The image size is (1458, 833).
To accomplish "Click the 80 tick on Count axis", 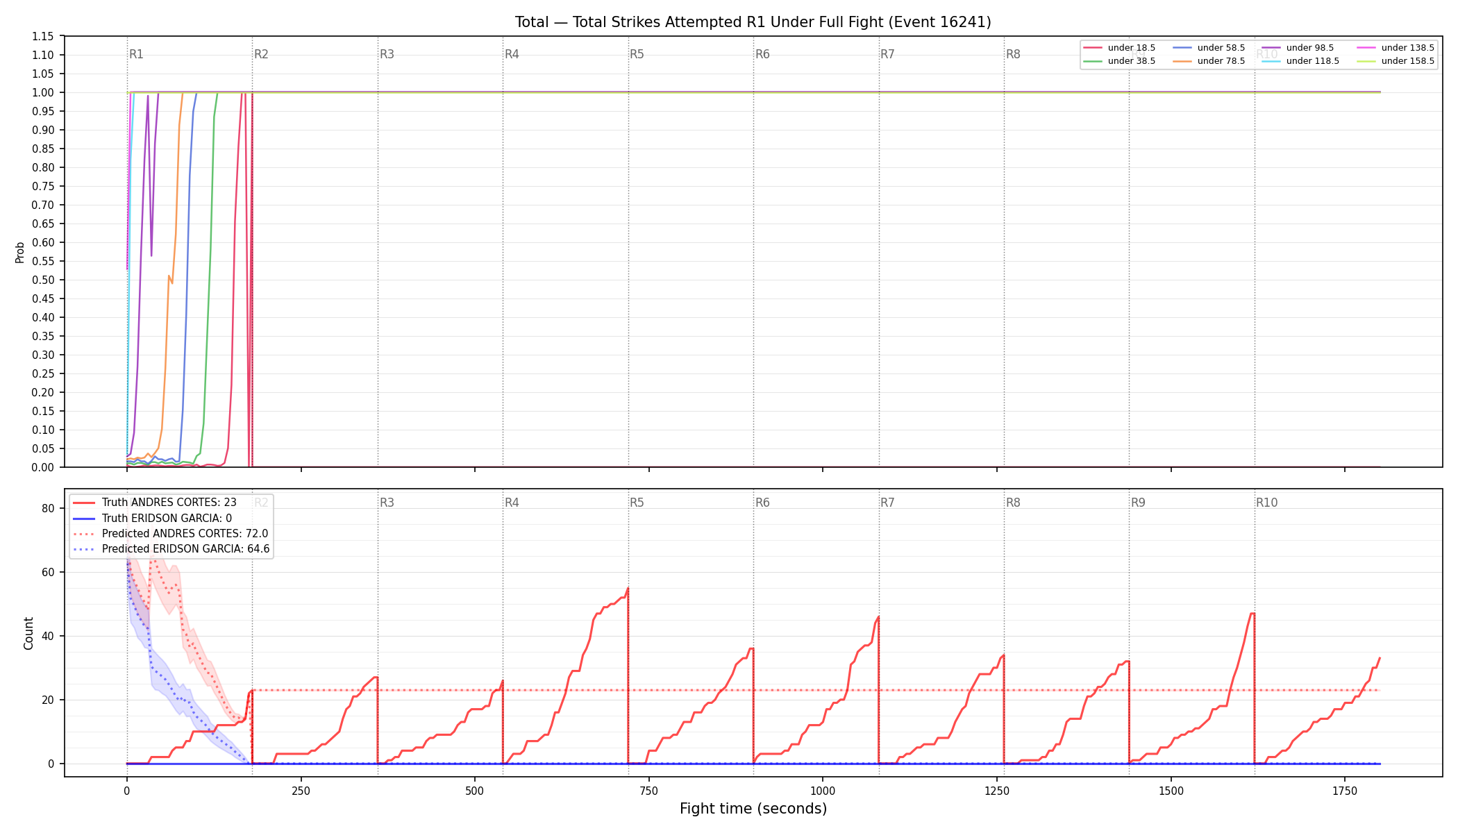I will click(48, 508).
